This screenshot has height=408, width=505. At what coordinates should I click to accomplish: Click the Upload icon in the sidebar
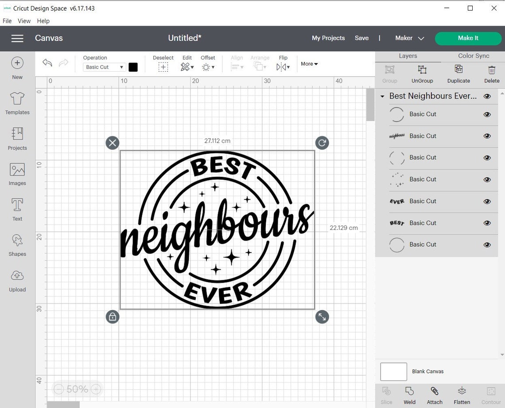17,280
